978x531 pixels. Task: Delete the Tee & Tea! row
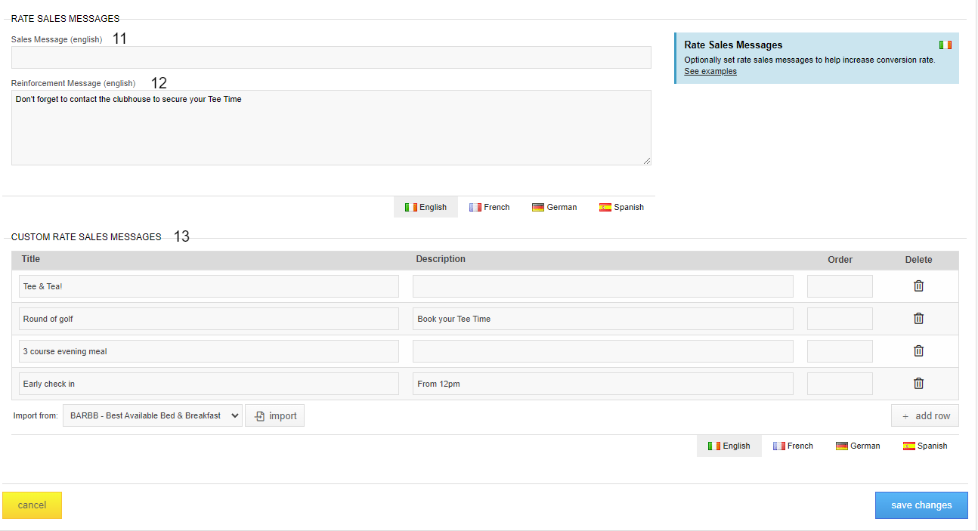pos(918,286)
